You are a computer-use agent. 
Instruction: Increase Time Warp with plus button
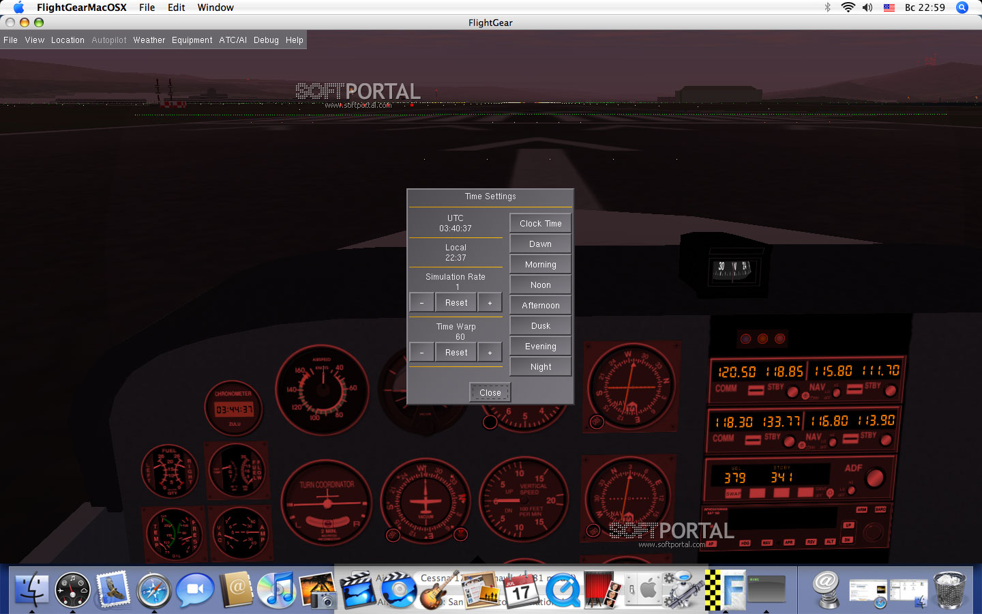coord(490,352)
